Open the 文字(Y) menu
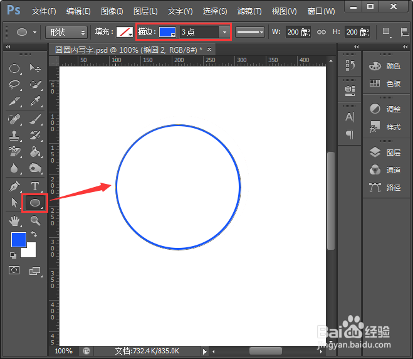Image resolution: width=413 pixels, height=359 pixels. pyautogui.click(x=180, y=11)
